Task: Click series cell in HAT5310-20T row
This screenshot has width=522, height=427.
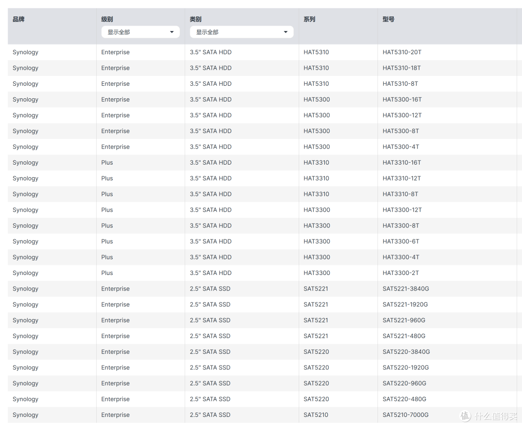Action: (316, 52)
